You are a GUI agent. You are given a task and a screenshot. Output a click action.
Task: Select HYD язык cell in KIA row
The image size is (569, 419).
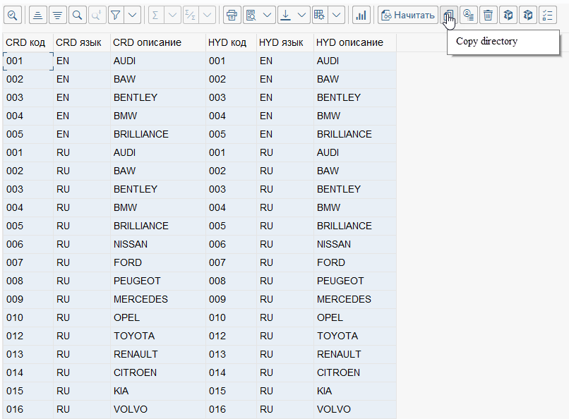(285, 391)
